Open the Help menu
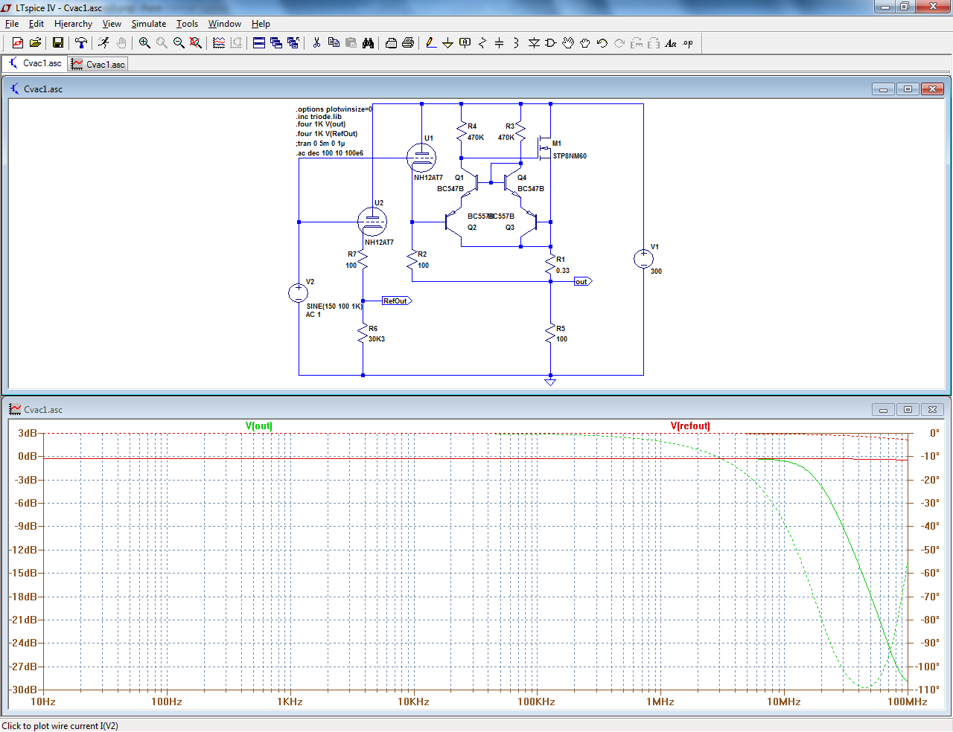This screenshot has height=732, width=953. (x=261, y=24)
